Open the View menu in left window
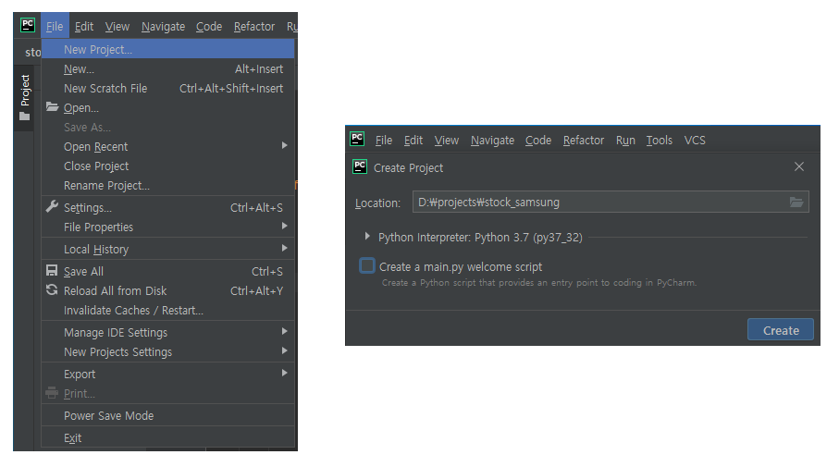The image size is (839, 467). pyautogui.click(x=117, y=26)
